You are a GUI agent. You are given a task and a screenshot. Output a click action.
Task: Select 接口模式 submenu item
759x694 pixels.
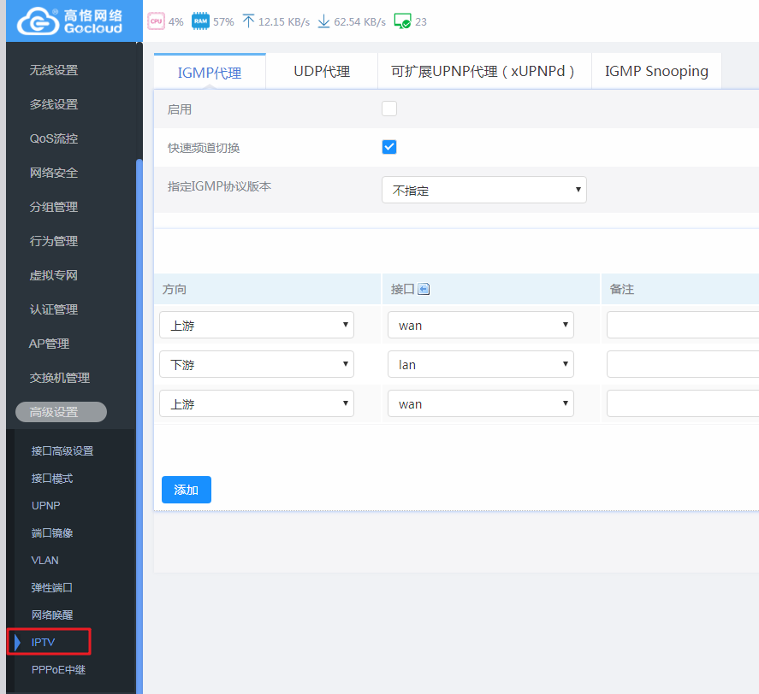(x=52, y=479)
